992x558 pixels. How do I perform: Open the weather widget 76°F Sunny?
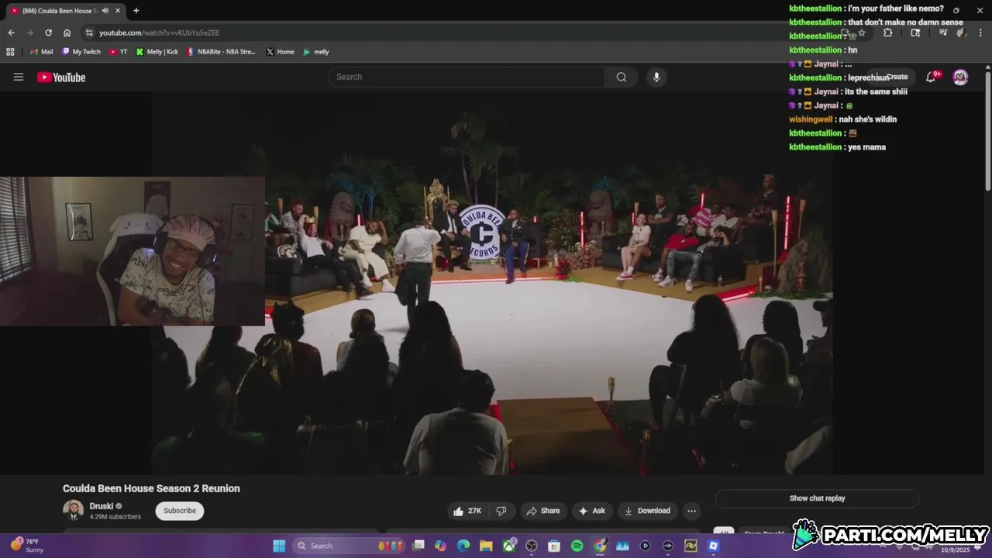point(27,546)
